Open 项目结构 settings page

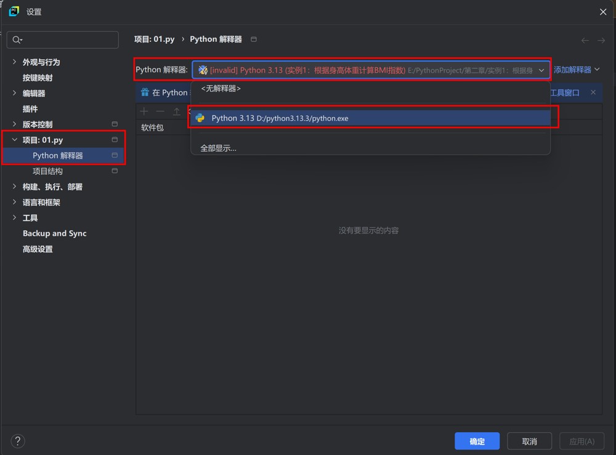click(47, 171)
